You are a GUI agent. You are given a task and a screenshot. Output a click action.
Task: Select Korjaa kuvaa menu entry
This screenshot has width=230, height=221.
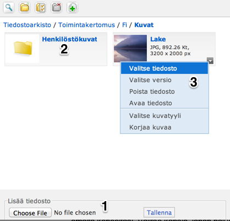coord(165,127)
